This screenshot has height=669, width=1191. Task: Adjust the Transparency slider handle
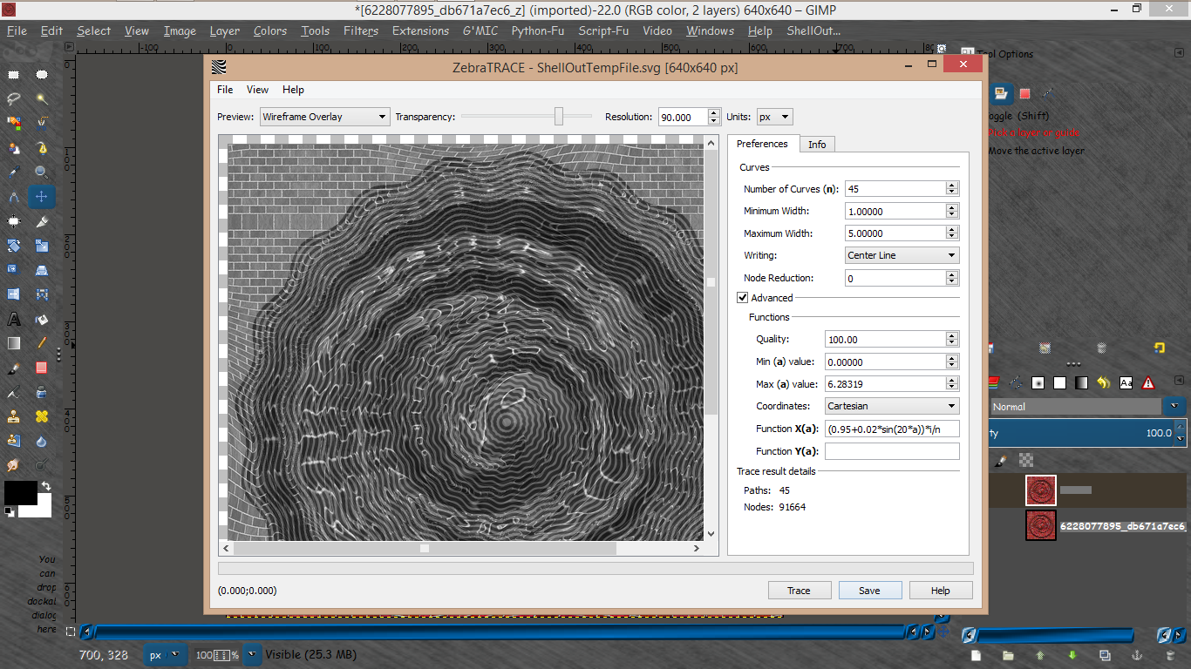click(559, 117)
